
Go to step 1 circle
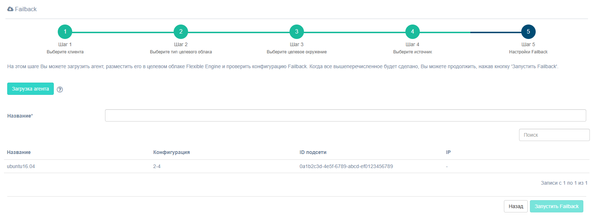65,32
